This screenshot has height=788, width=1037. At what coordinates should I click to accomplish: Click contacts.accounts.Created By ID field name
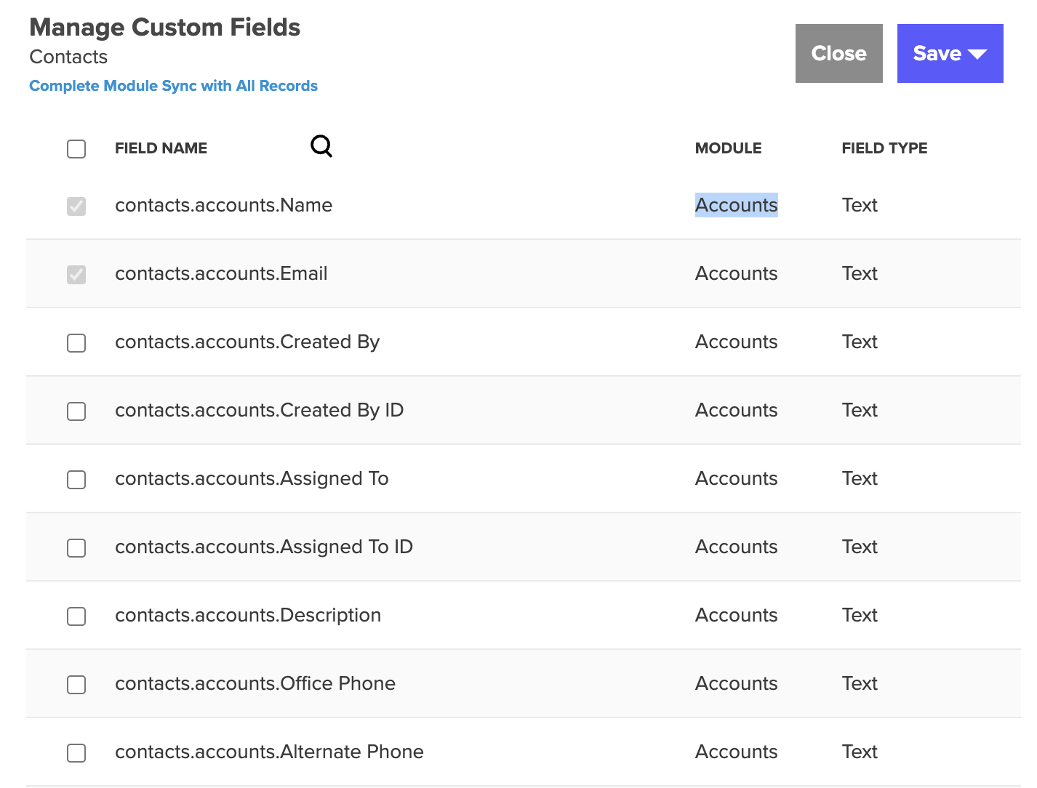(259, 410)
